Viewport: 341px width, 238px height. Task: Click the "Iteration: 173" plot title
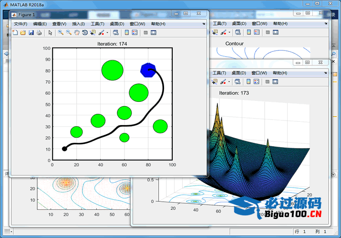(234, 93)
